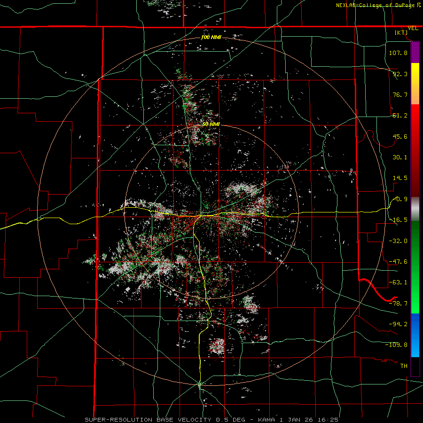The height and width of the screenshot is (423, 423).
Task: Click the [KT] units label
Action: (401, 32)
